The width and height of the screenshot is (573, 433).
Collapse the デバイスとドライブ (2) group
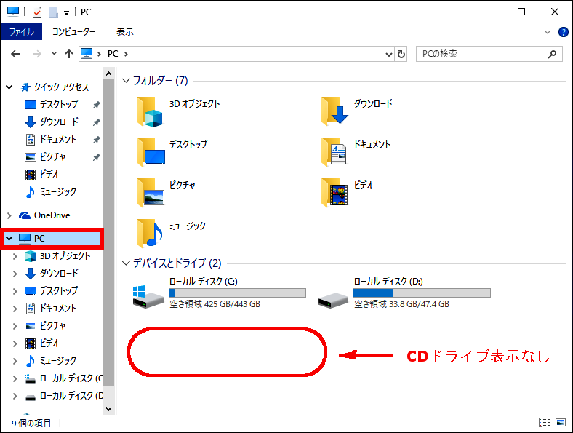click(x=126, y=263)
